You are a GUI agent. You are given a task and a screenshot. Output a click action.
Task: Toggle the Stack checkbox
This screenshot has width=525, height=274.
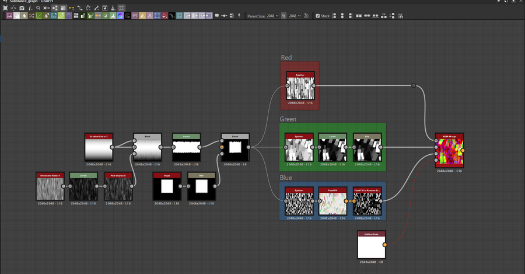[318, 16]
